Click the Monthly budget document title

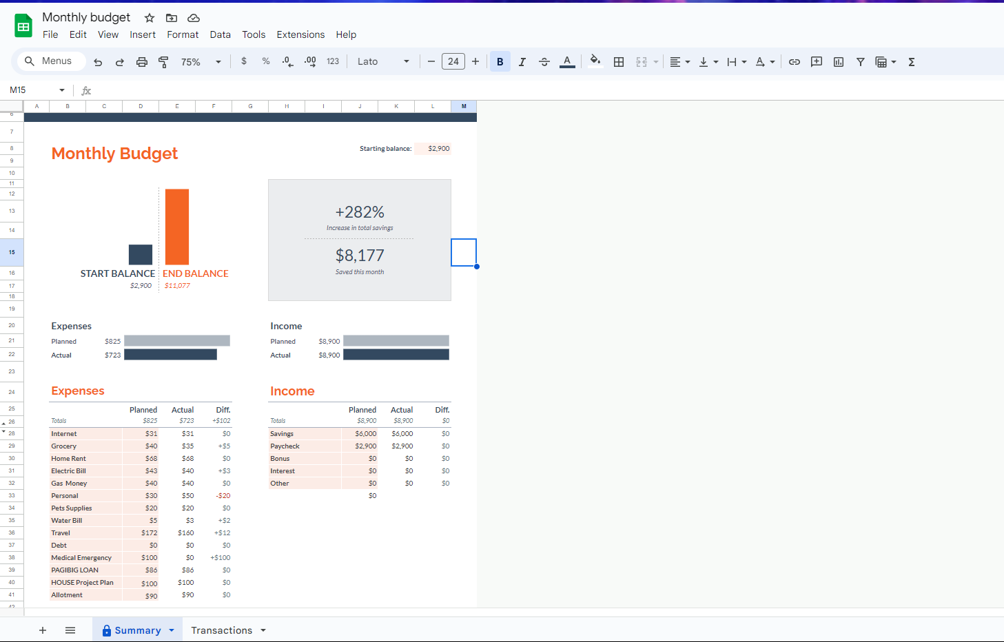[86, 17]
